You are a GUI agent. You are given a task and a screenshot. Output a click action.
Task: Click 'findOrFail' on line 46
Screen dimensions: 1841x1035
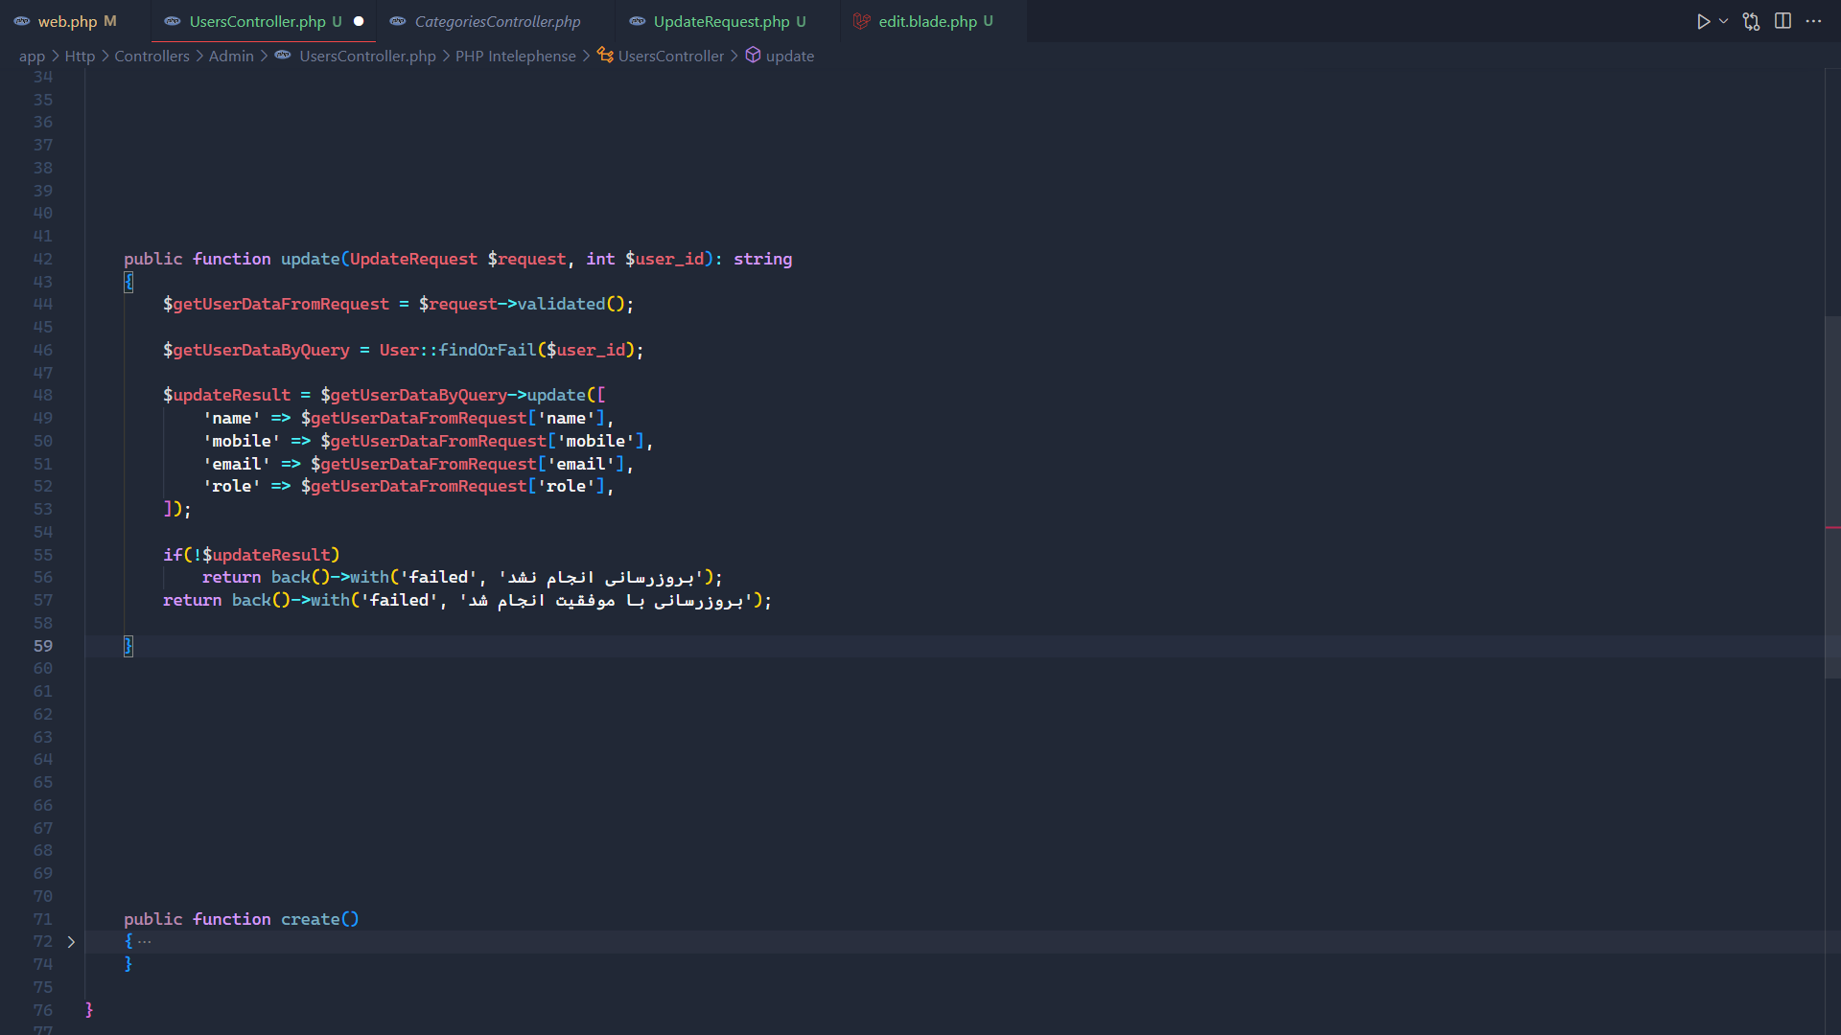[487, 350]
